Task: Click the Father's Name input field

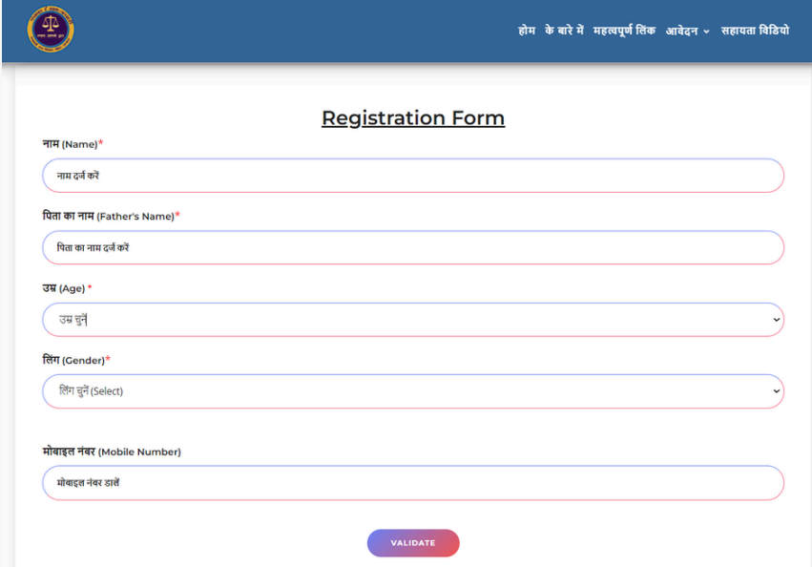Action: 412,247
